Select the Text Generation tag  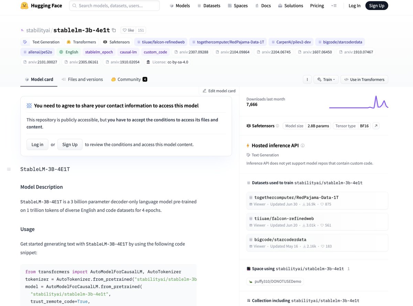(41, 42)
